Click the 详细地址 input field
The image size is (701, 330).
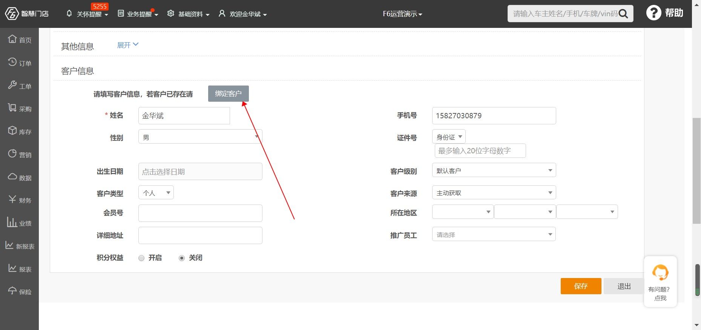click(200, 235)
